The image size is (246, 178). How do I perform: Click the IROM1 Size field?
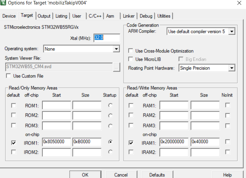tap(87, 142)
